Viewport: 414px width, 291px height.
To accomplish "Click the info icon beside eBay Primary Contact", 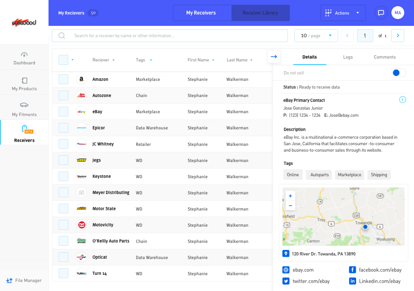I will click(x=402, y=100).
